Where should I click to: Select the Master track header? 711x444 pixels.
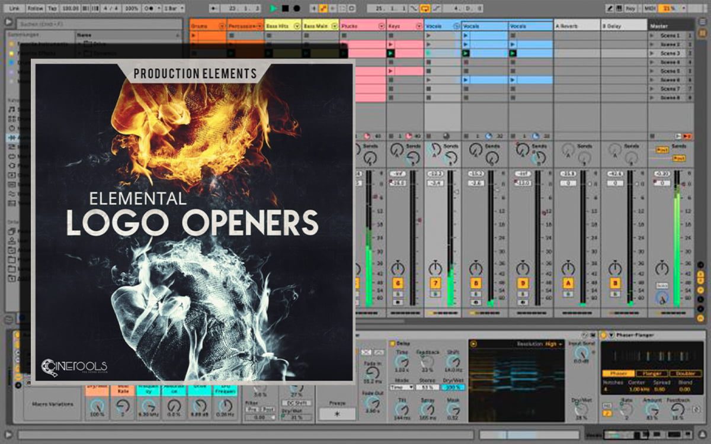click(671, 26)
